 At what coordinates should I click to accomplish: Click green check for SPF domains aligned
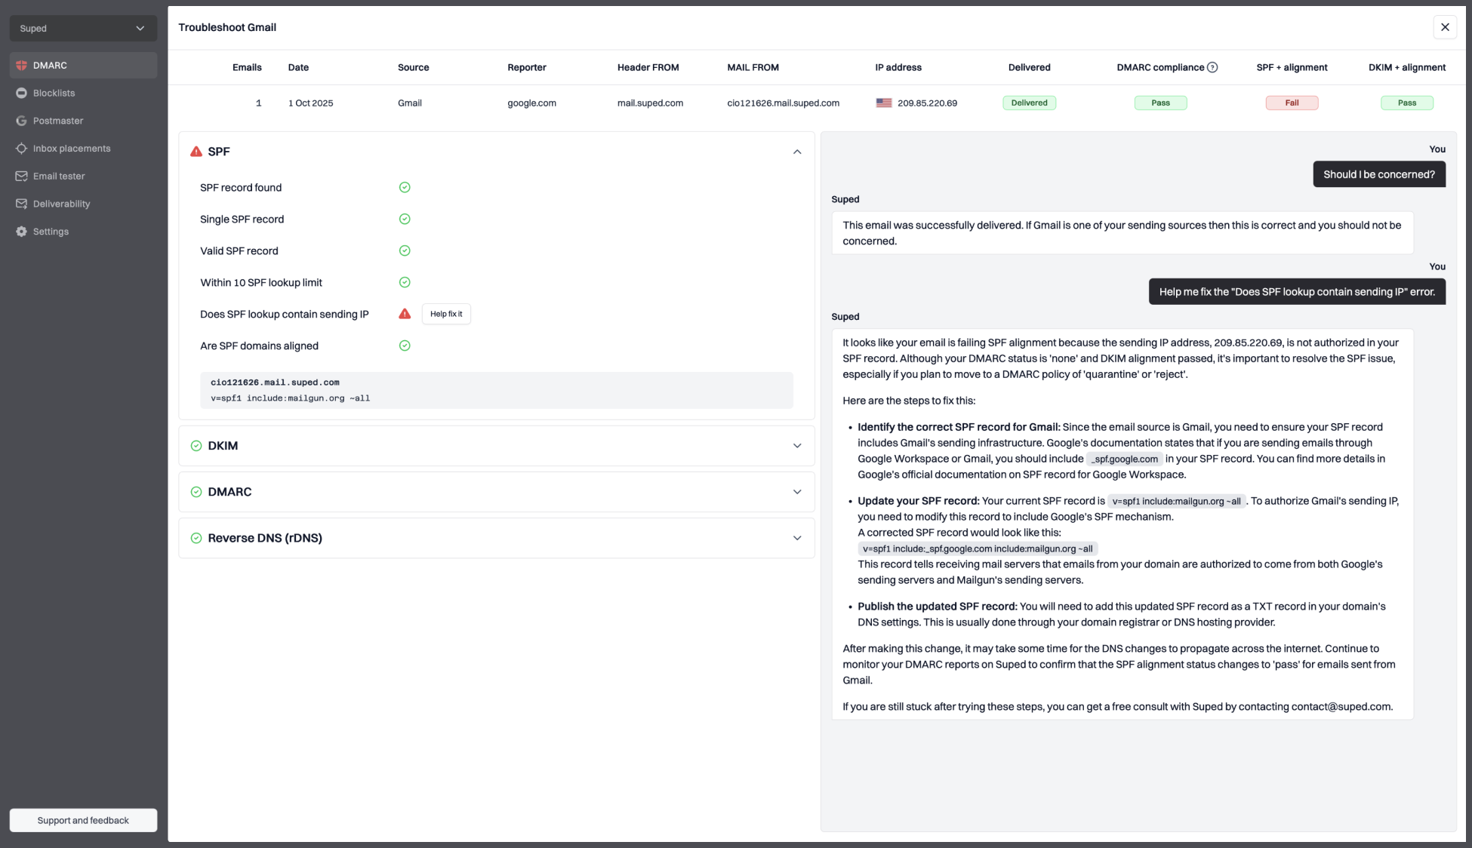pos(405,346)
